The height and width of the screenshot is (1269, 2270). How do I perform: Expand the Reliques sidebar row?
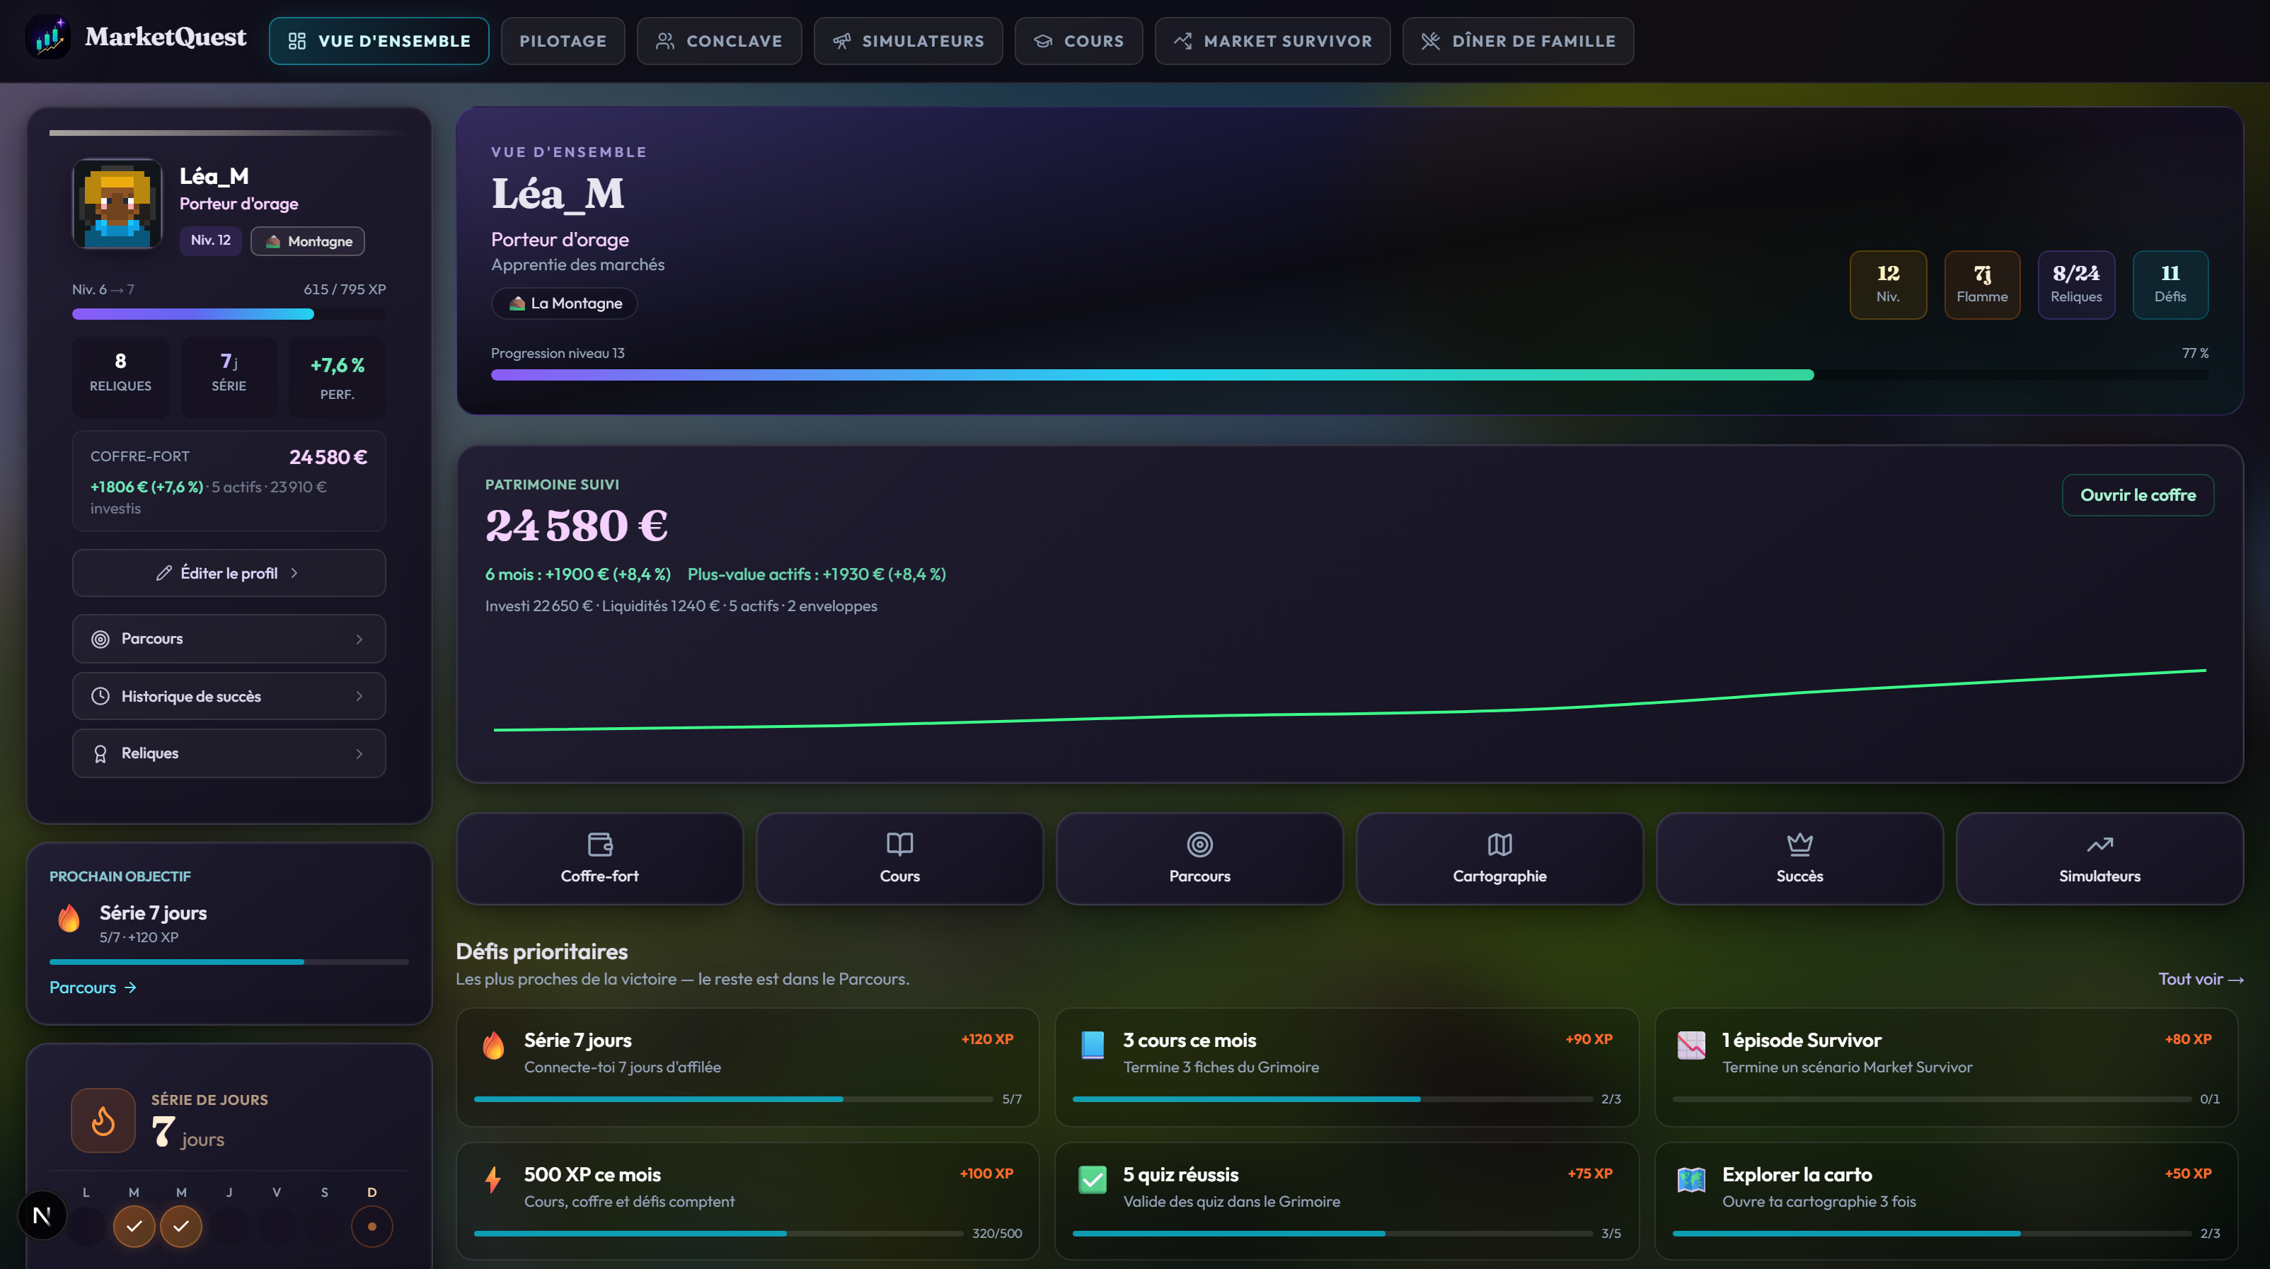[229, 753]
